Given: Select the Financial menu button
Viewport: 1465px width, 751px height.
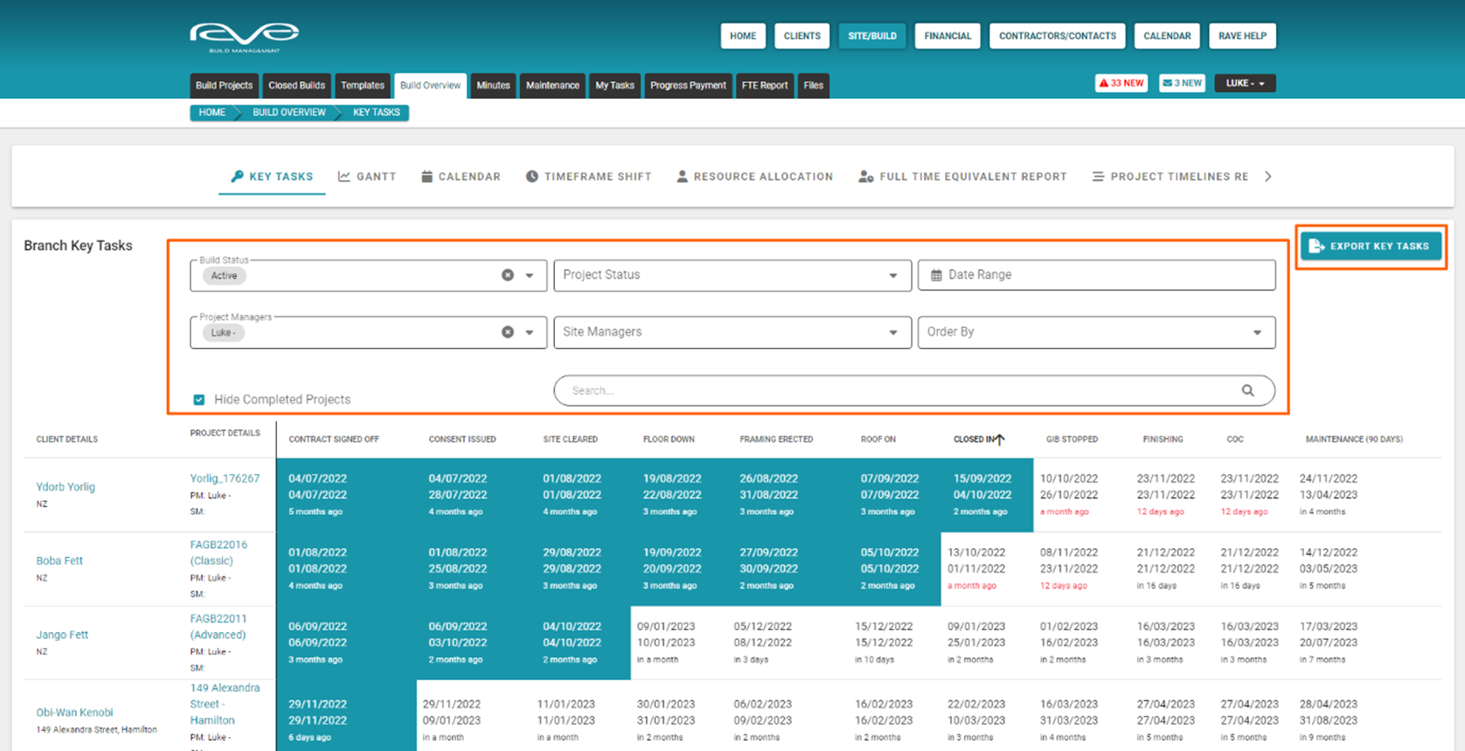Looking at the screenshot, I should tap(948, 36).
